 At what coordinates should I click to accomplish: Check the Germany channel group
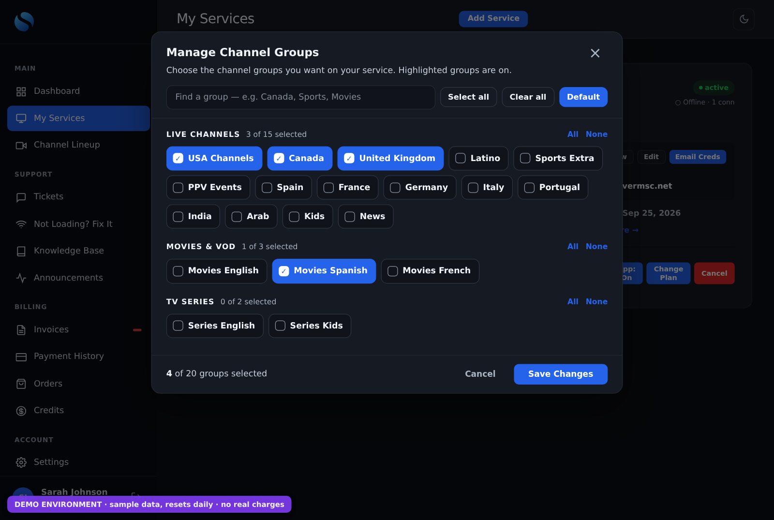420,187
